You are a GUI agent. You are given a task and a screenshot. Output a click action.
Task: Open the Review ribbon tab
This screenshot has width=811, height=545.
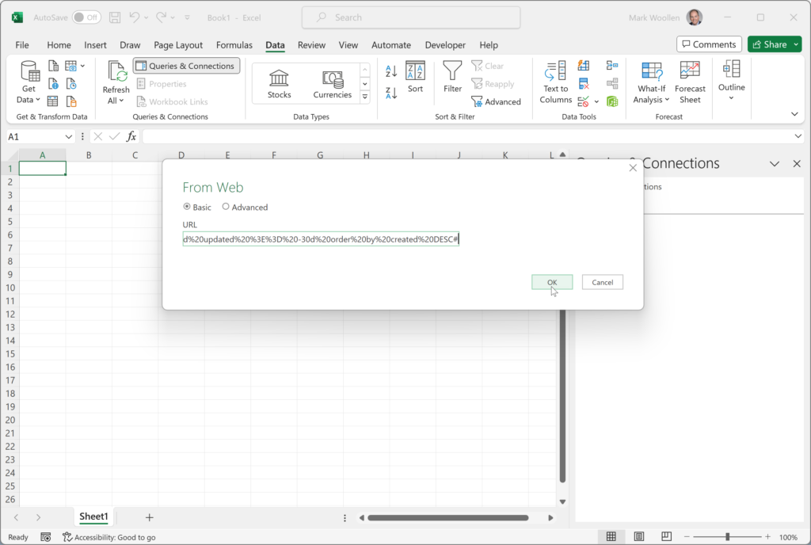[x=311, y=45]
